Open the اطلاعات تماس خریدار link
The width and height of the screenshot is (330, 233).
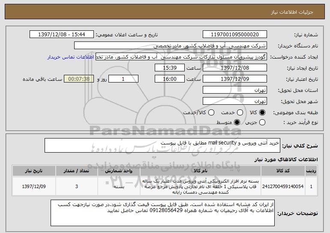click(x=71, y=57)
